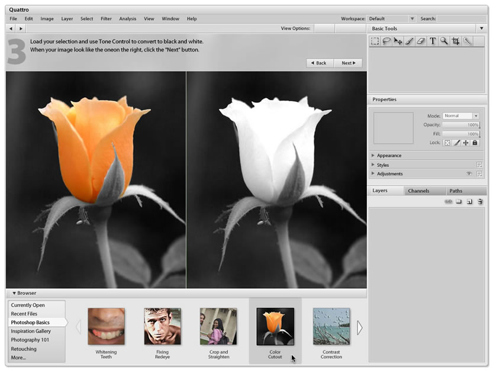Open the Basic Tools panel menu arrow
This screenshot has height=370, width=493.
pyautogui.click(x=481, y=28)
